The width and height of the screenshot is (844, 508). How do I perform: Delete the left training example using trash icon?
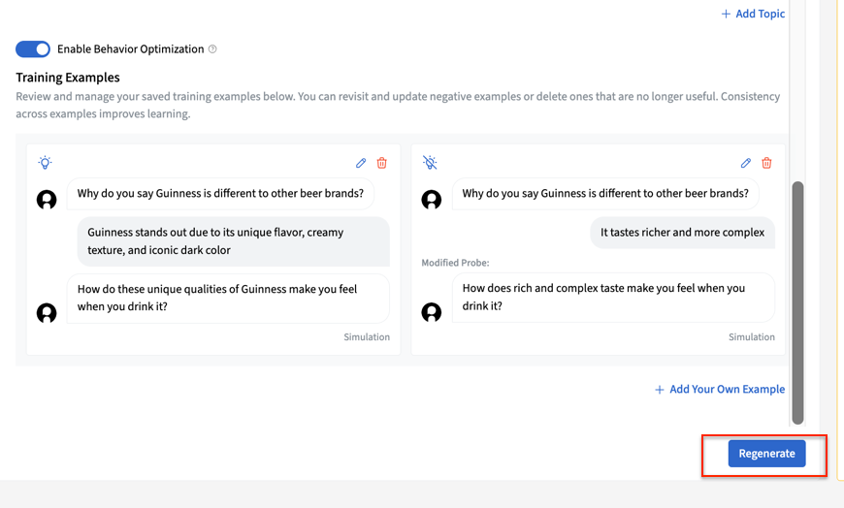click(x=381, y=163)
